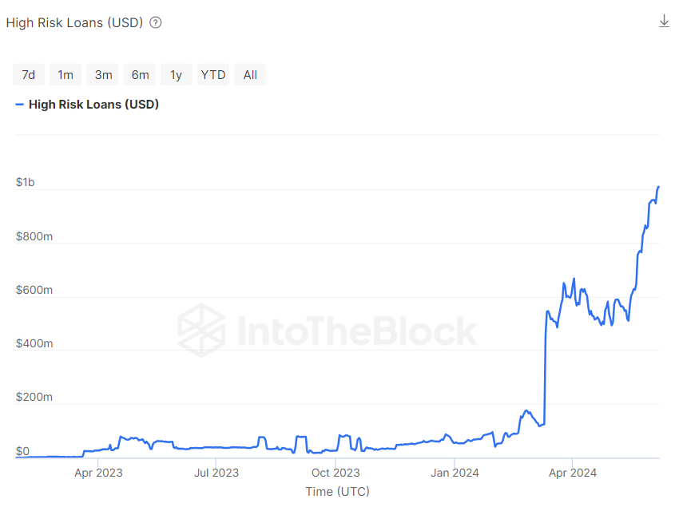Image resolution: width=675 pixels, height=507 pixels.
Task: Click the blue legend line marker
Action: pyautogui.click(x=19, y=104)
